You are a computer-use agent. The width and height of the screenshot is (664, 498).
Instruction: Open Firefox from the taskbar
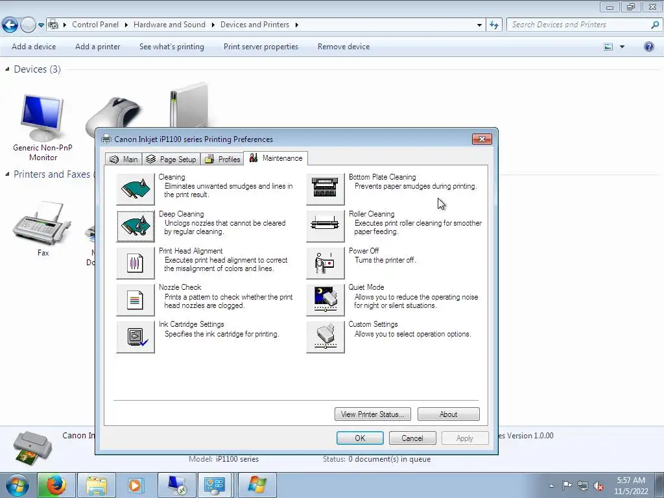coord(56,485)
